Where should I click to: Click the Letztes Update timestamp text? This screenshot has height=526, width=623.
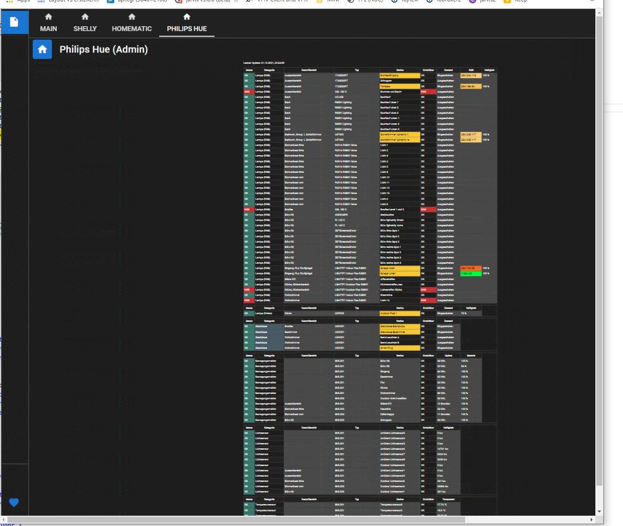coord(264,63)
